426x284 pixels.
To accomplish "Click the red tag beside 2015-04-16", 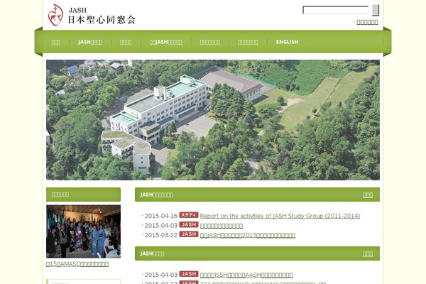I will tap(189, 215).
